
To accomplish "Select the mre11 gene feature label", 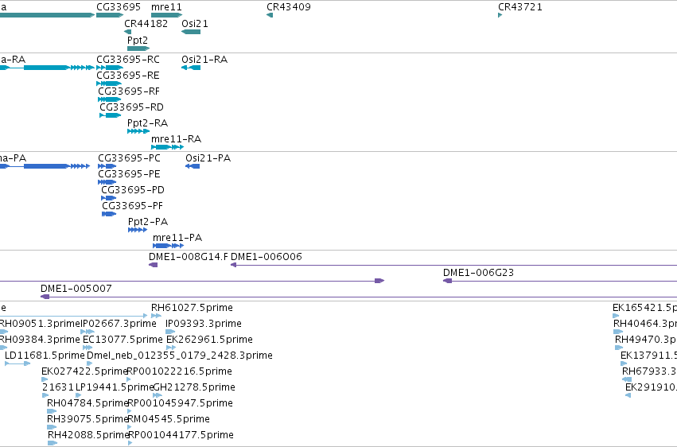I will pos(166,7).
